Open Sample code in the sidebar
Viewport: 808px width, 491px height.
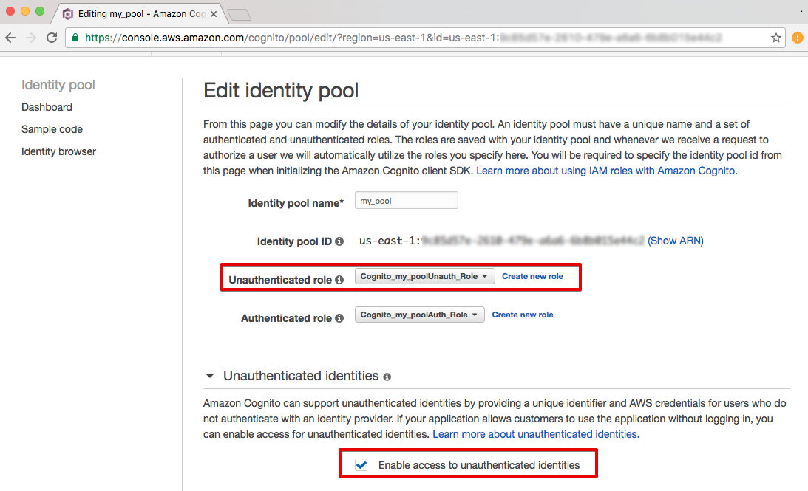(52, 129)
